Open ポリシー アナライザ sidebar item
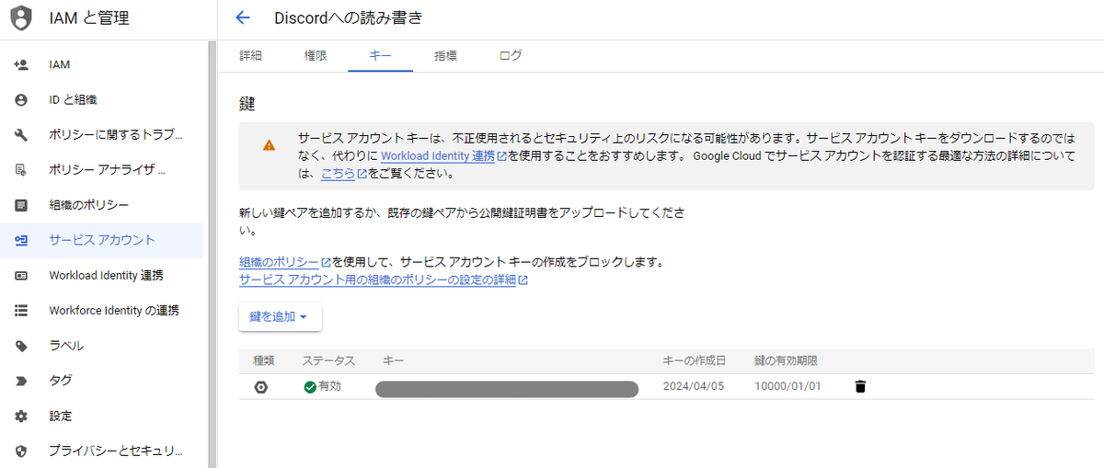 (x=101, y=170)
